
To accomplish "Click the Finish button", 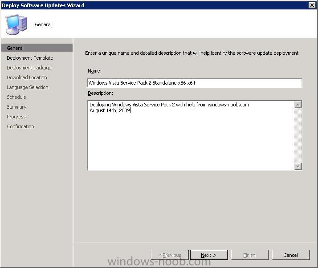I will click(x=250, y=255).
